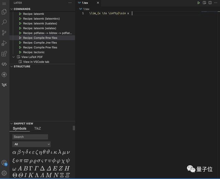
Task: Open the Accounts icon with badge
Action: [4, 163]
